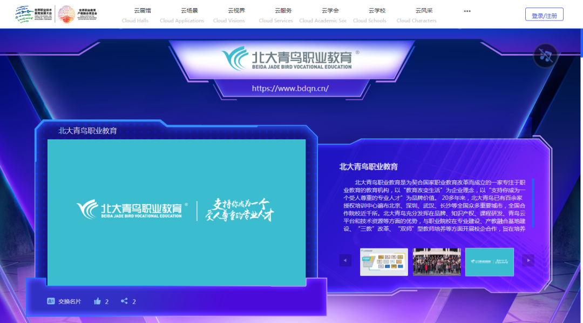The width and height of the screenshot is (583, 323).
Task: Click the 登录/注册 login button
Action: (x=544, y=15)
